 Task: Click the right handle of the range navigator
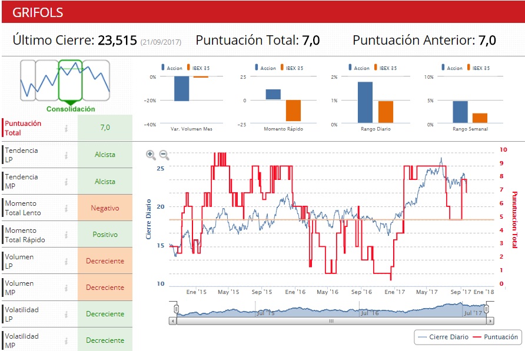tap(487, 309)
